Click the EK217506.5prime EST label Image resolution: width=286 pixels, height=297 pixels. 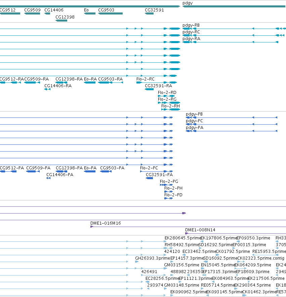point(266,278)
